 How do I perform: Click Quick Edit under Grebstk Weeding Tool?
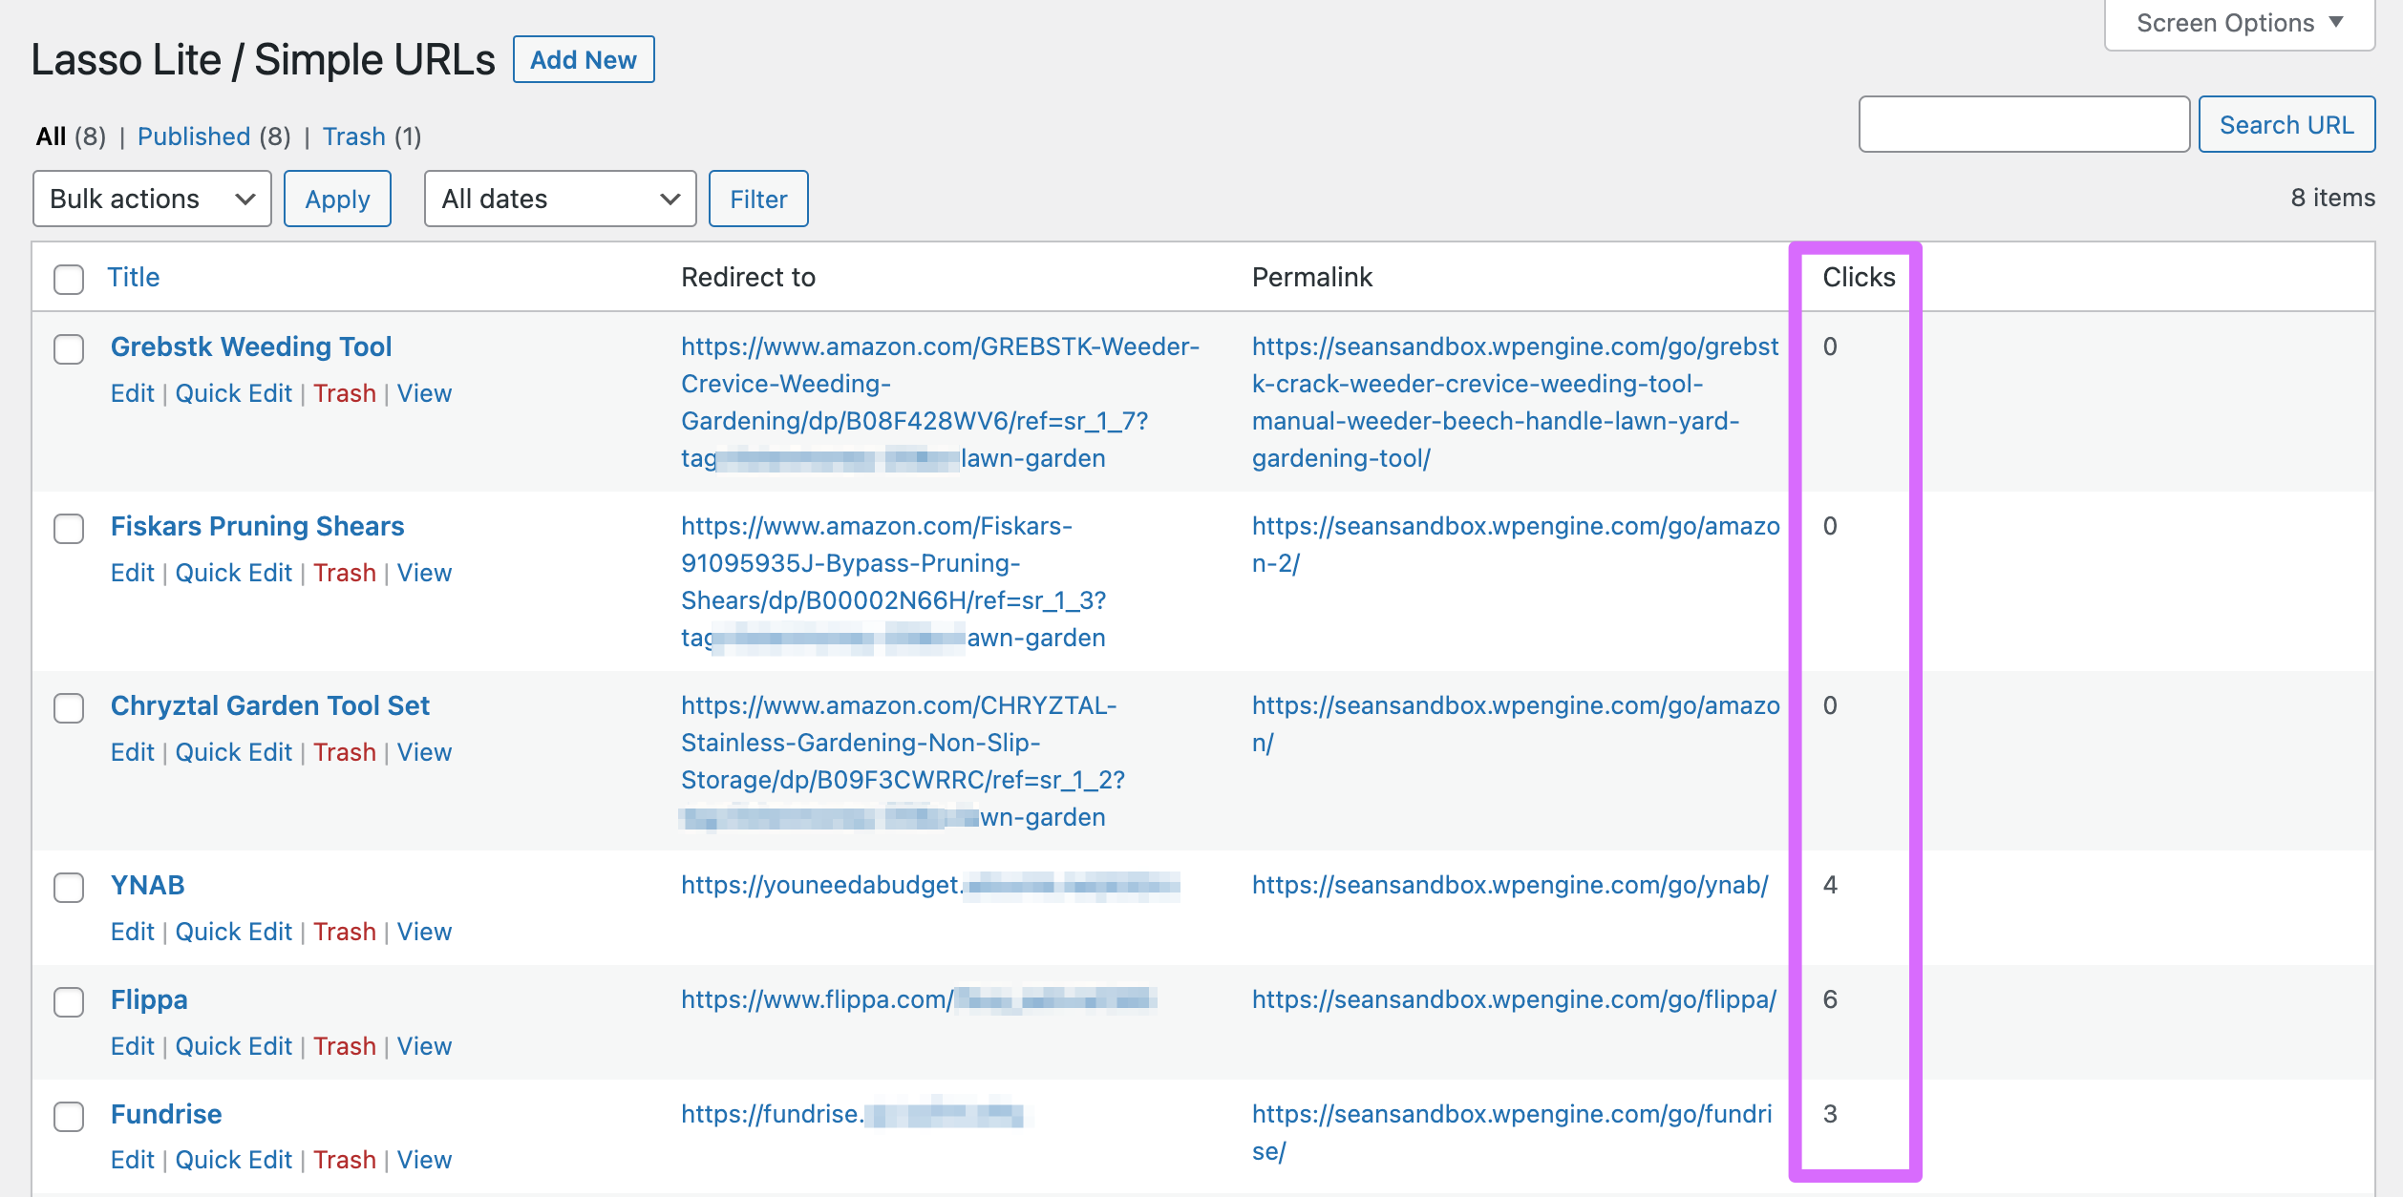(234, 393)
